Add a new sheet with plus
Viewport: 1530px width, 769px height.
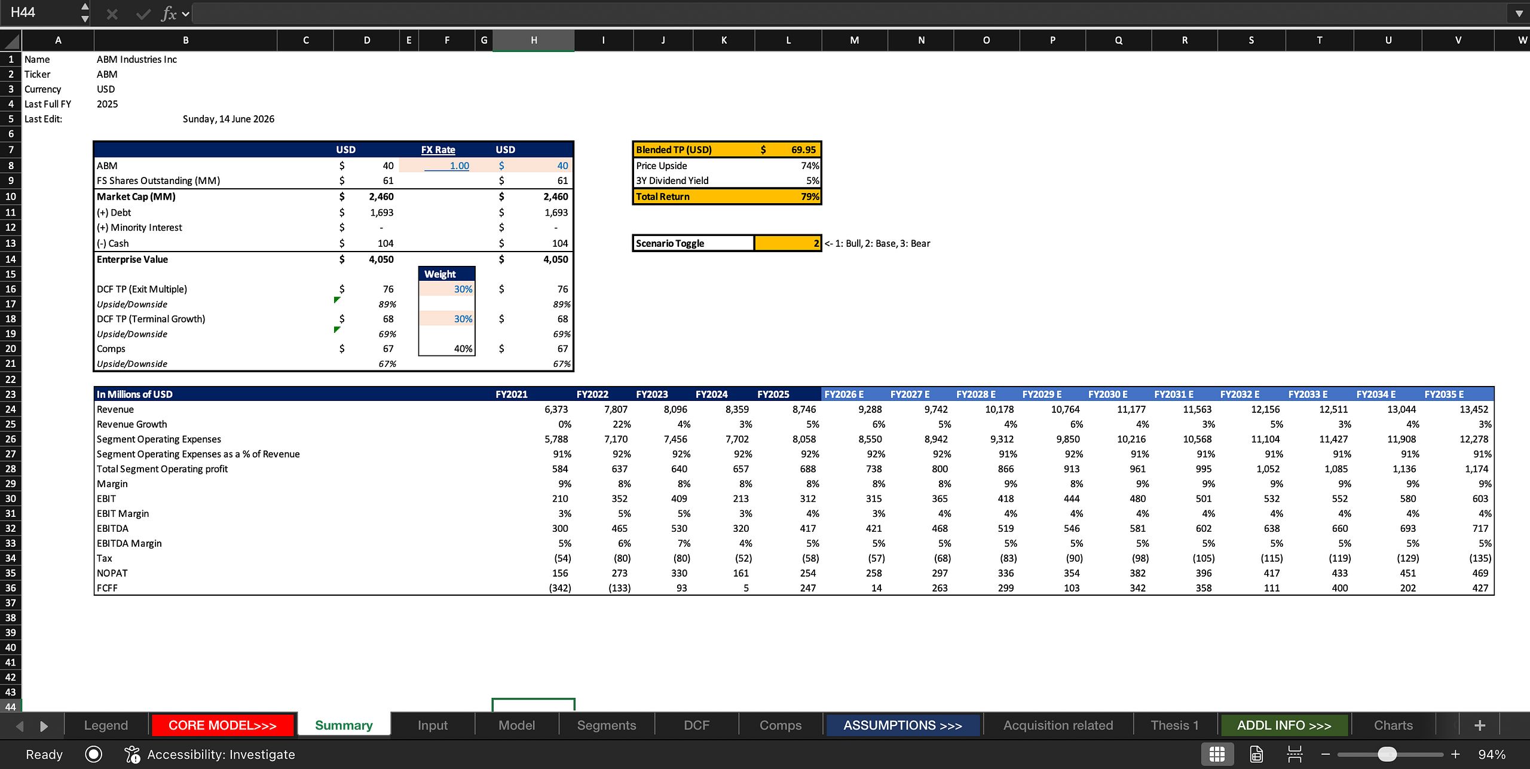[1480, 725]
